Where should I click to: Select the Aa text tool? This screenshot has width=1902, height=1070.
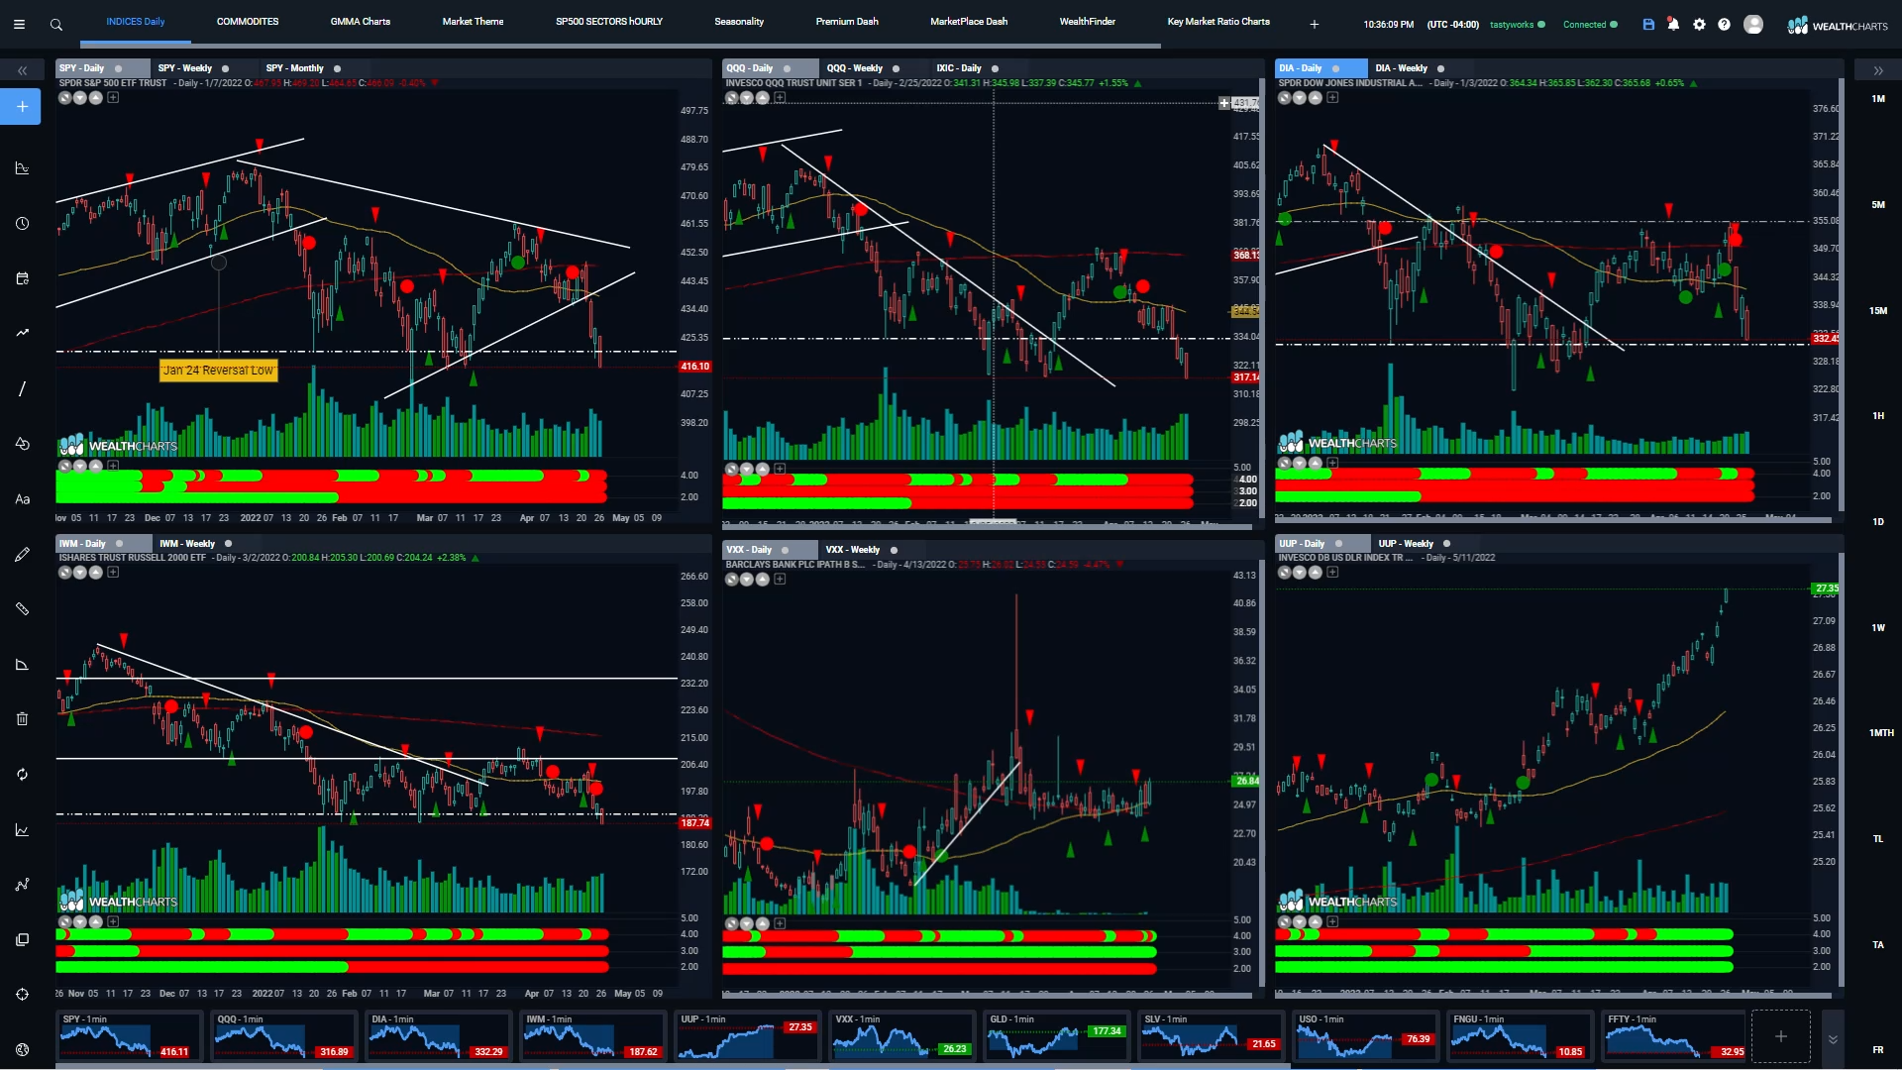coord(22,499)
